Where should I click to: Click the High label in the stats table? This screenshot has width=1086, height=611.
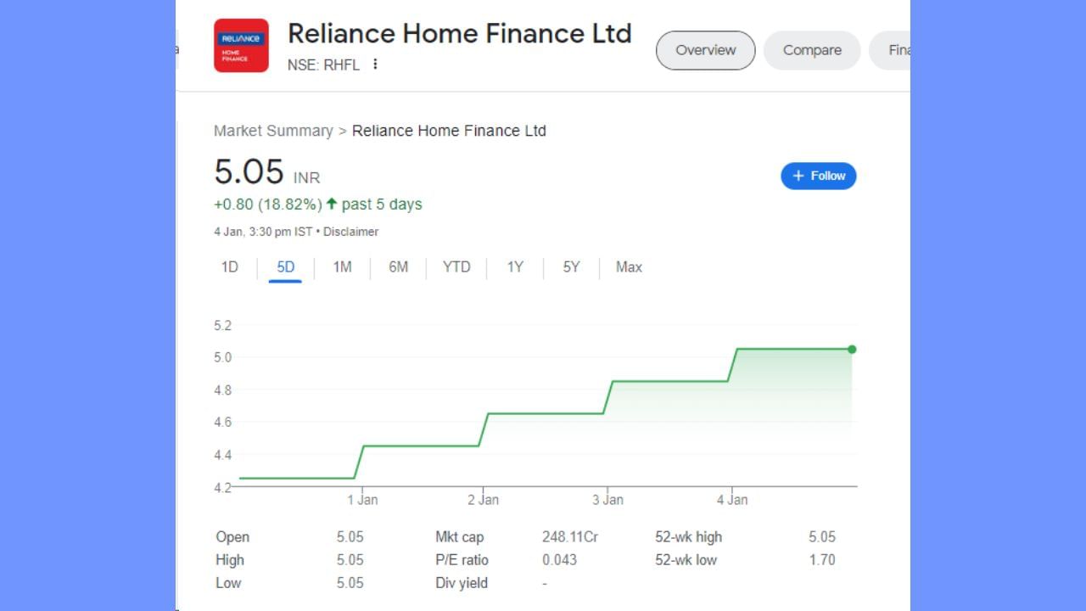click(x=230, y=560)
